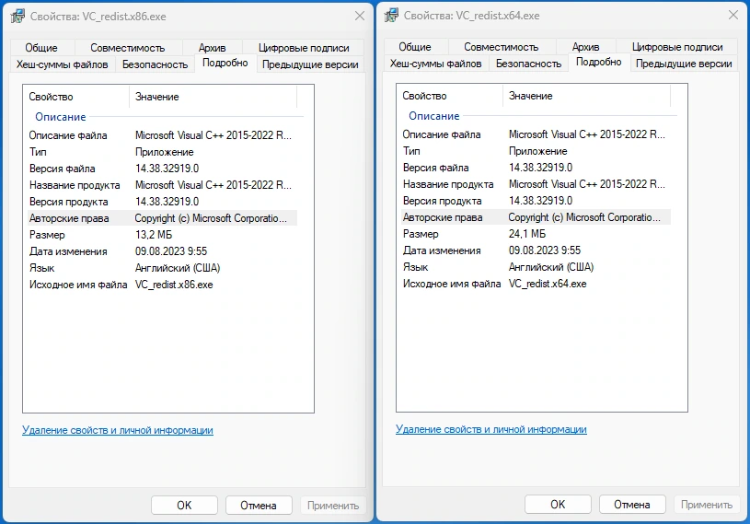Open Безопасность tab in x86 window
750x524 pixels.
coord(155,64)
